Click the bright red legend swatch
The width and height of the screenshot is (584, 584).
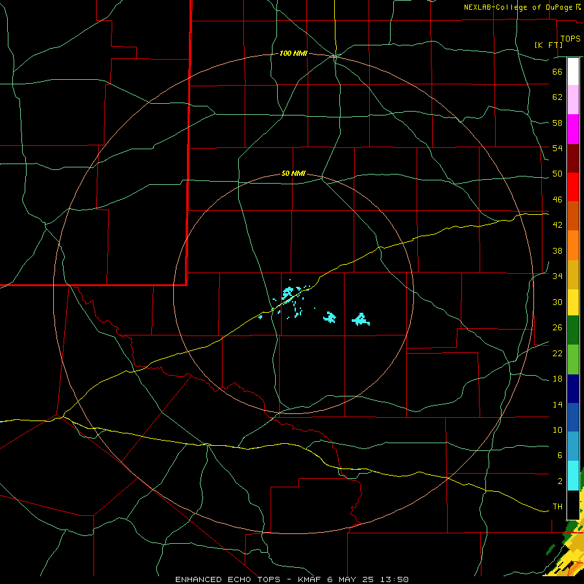pyautogui.click(x=573, y=187)
